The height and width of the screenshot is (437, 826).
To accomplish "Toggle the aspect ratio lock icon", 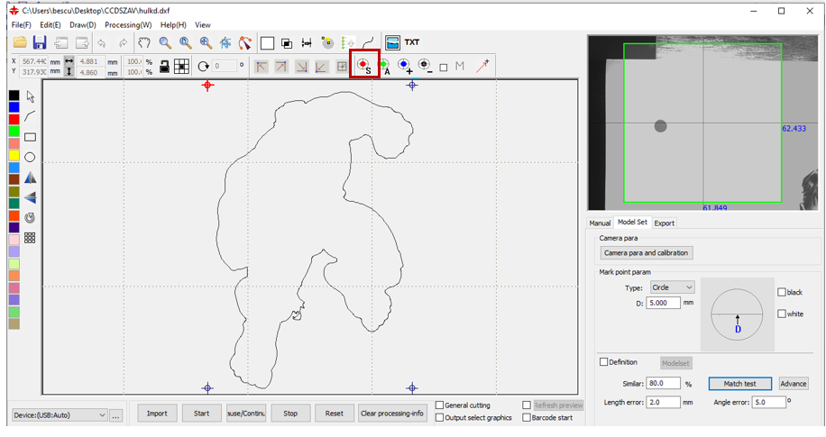I will coord(164,67).
